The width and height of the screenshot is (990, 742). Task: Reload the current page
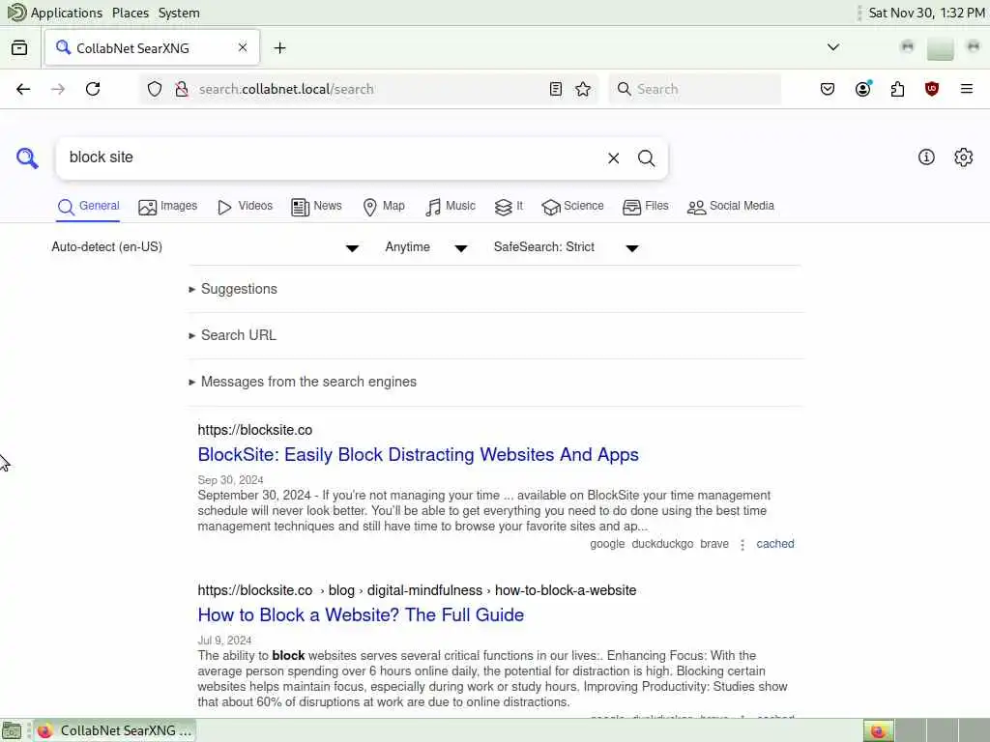(93, 89)
